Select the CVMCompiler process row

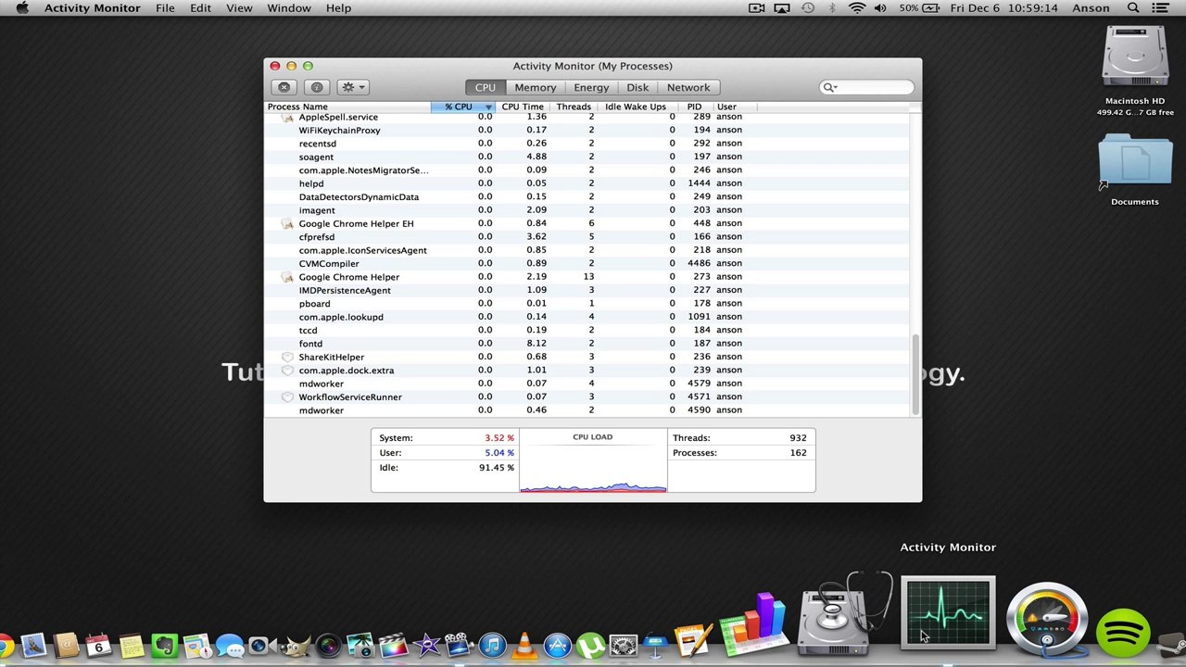pos(587,263)
